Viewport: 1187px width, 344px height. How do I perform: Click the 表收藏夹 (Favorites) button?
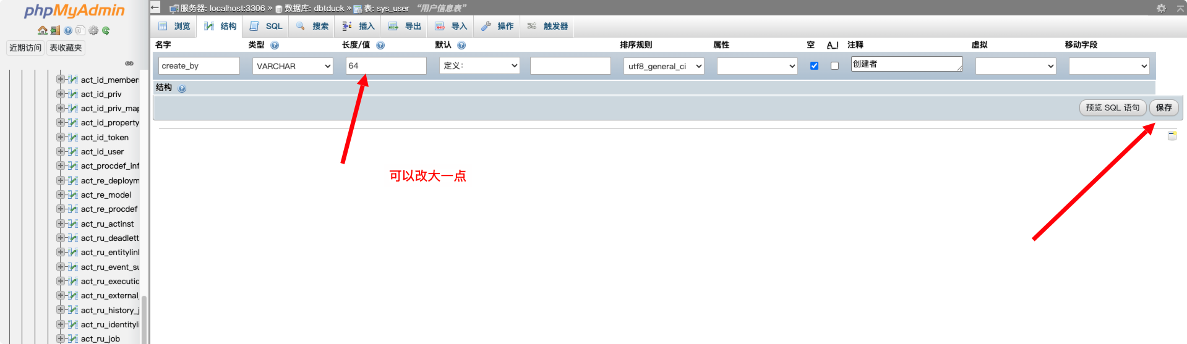pos(66,48)
